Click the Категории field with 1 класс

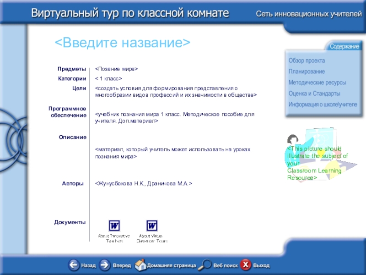pos(108,78)
